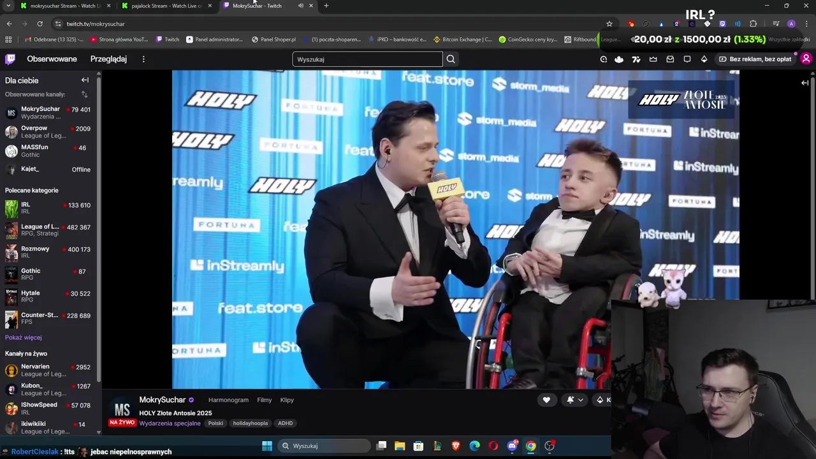The height and width of the screenshot is (459, 816).
Task: Open the Brave browser from the taskbar
Action: [456, 446]
